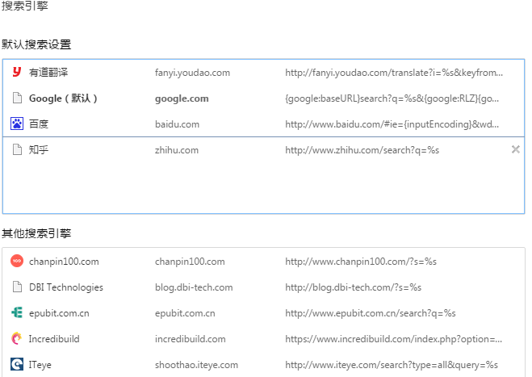Click the Baidu paw icon

pos(17,124)
